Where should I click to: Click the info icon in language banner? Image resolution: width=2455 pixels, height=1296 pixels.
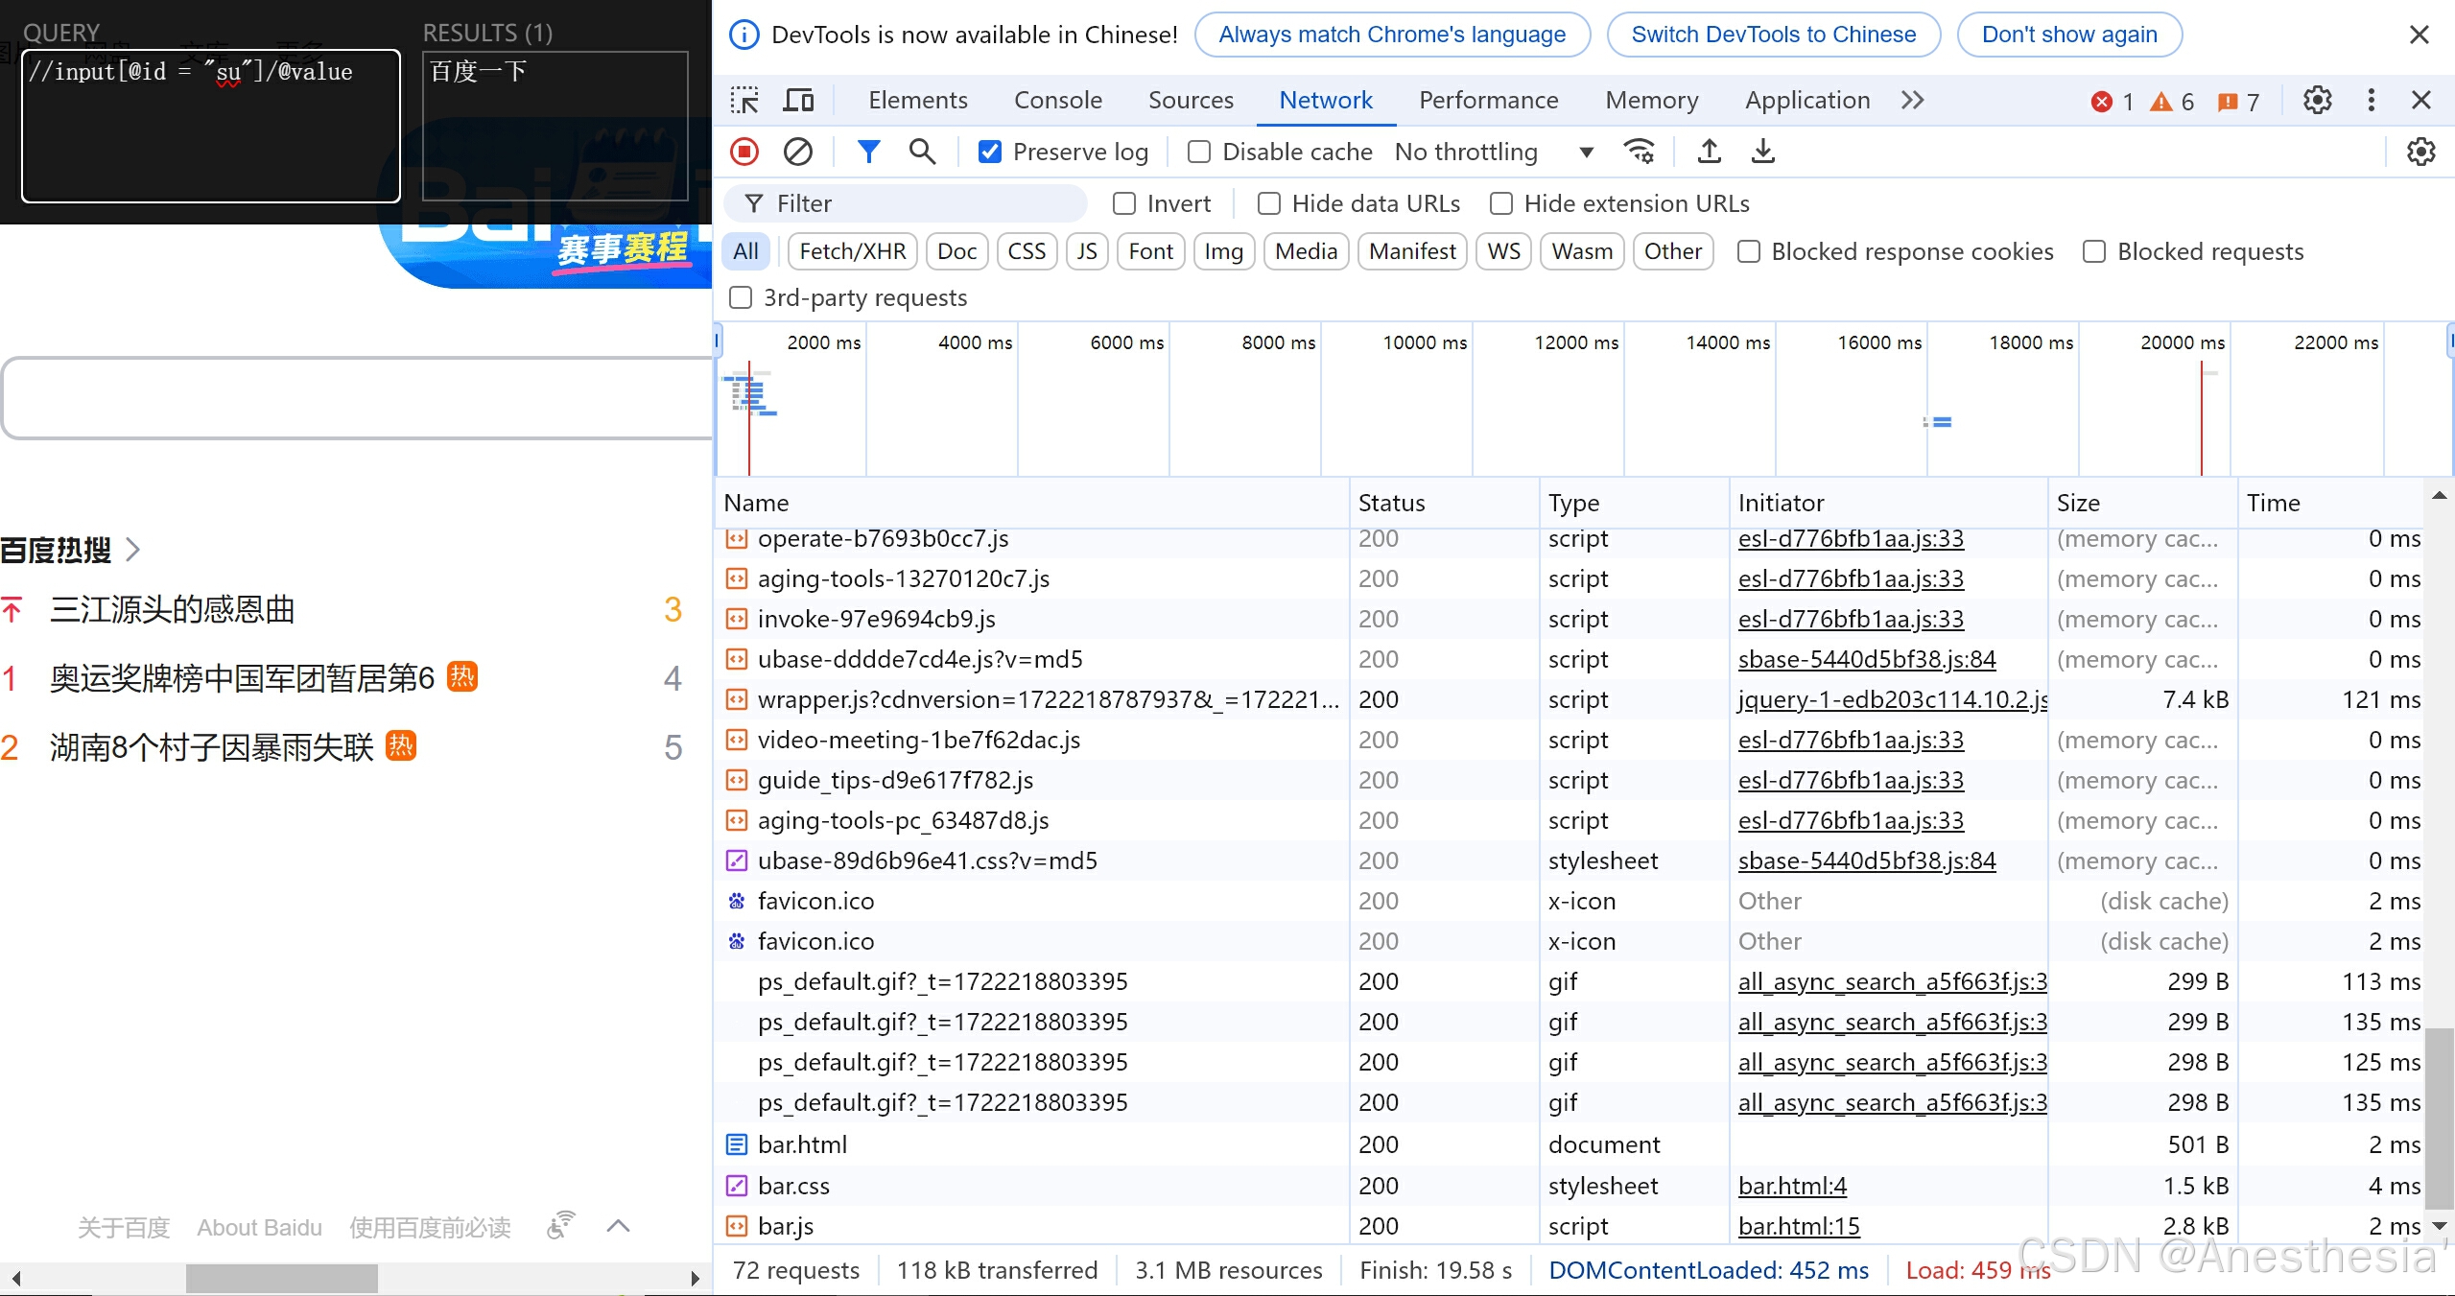click(744, 35)
